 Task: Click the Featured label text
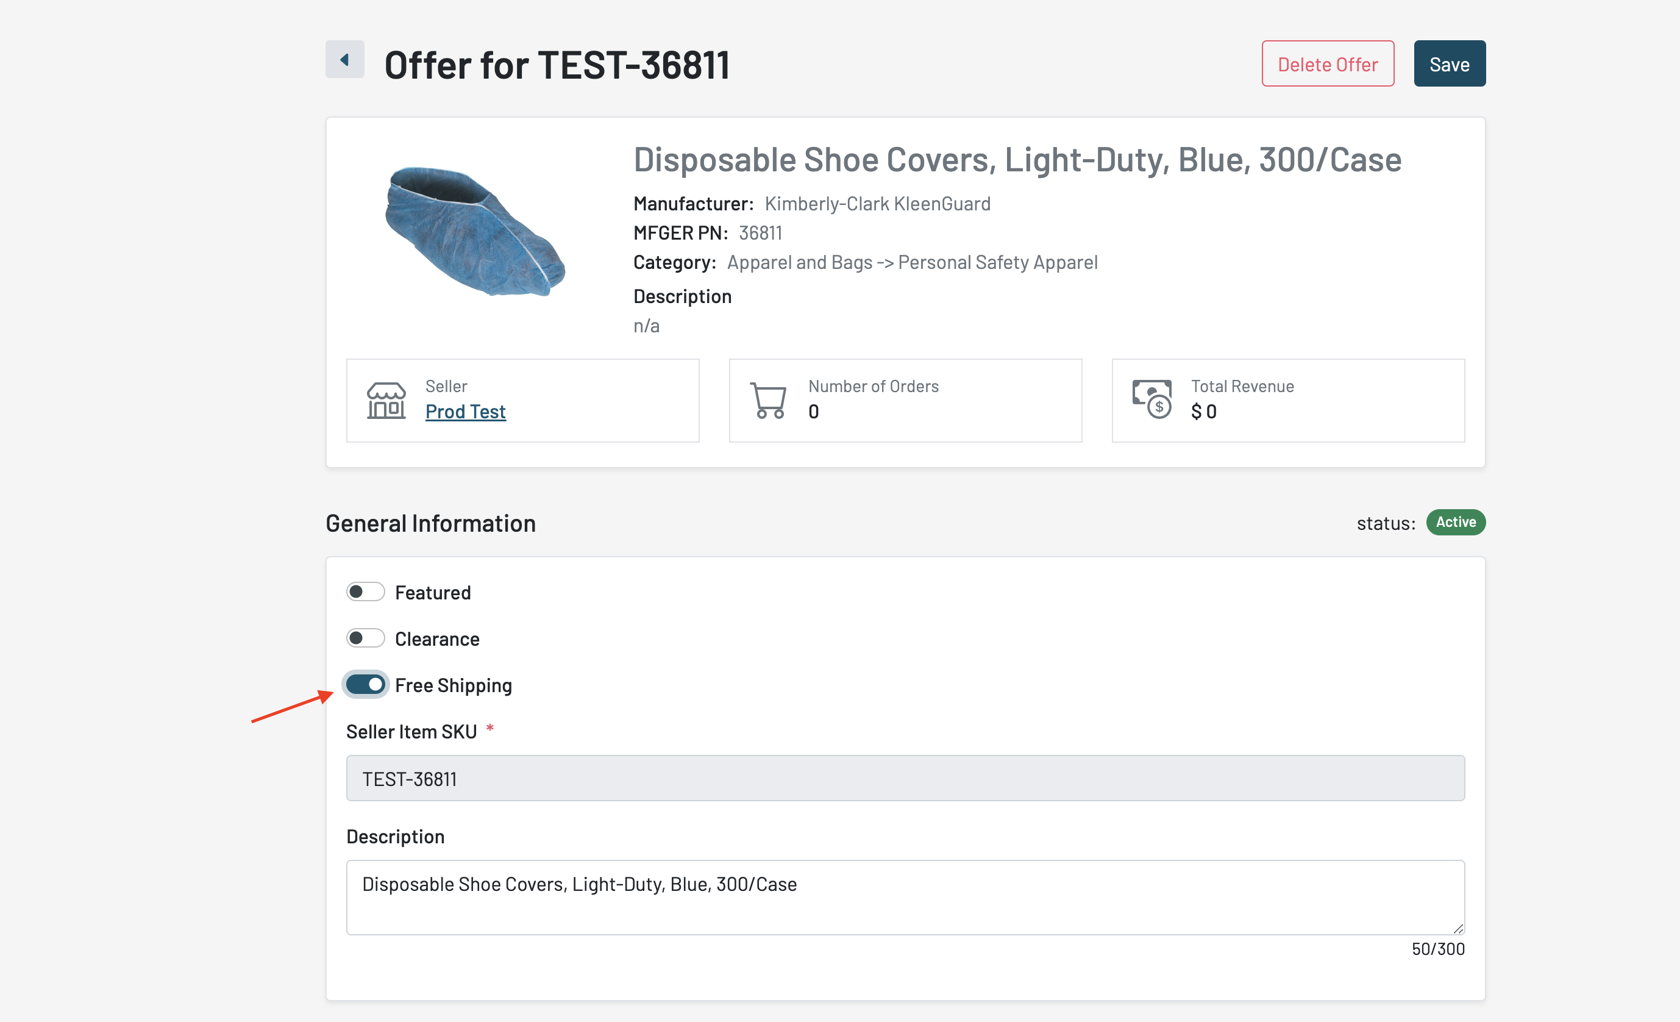433,592
